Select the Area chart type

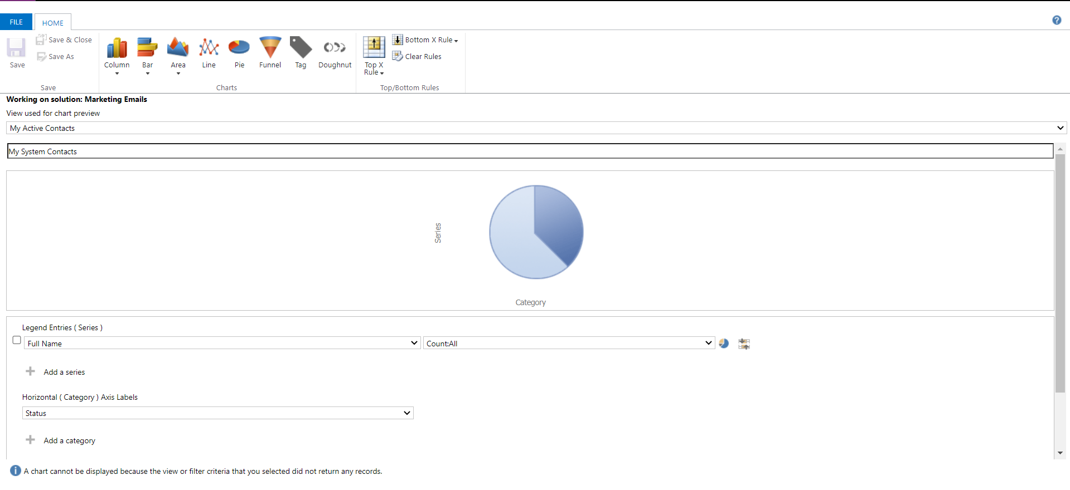pos(178,53)
